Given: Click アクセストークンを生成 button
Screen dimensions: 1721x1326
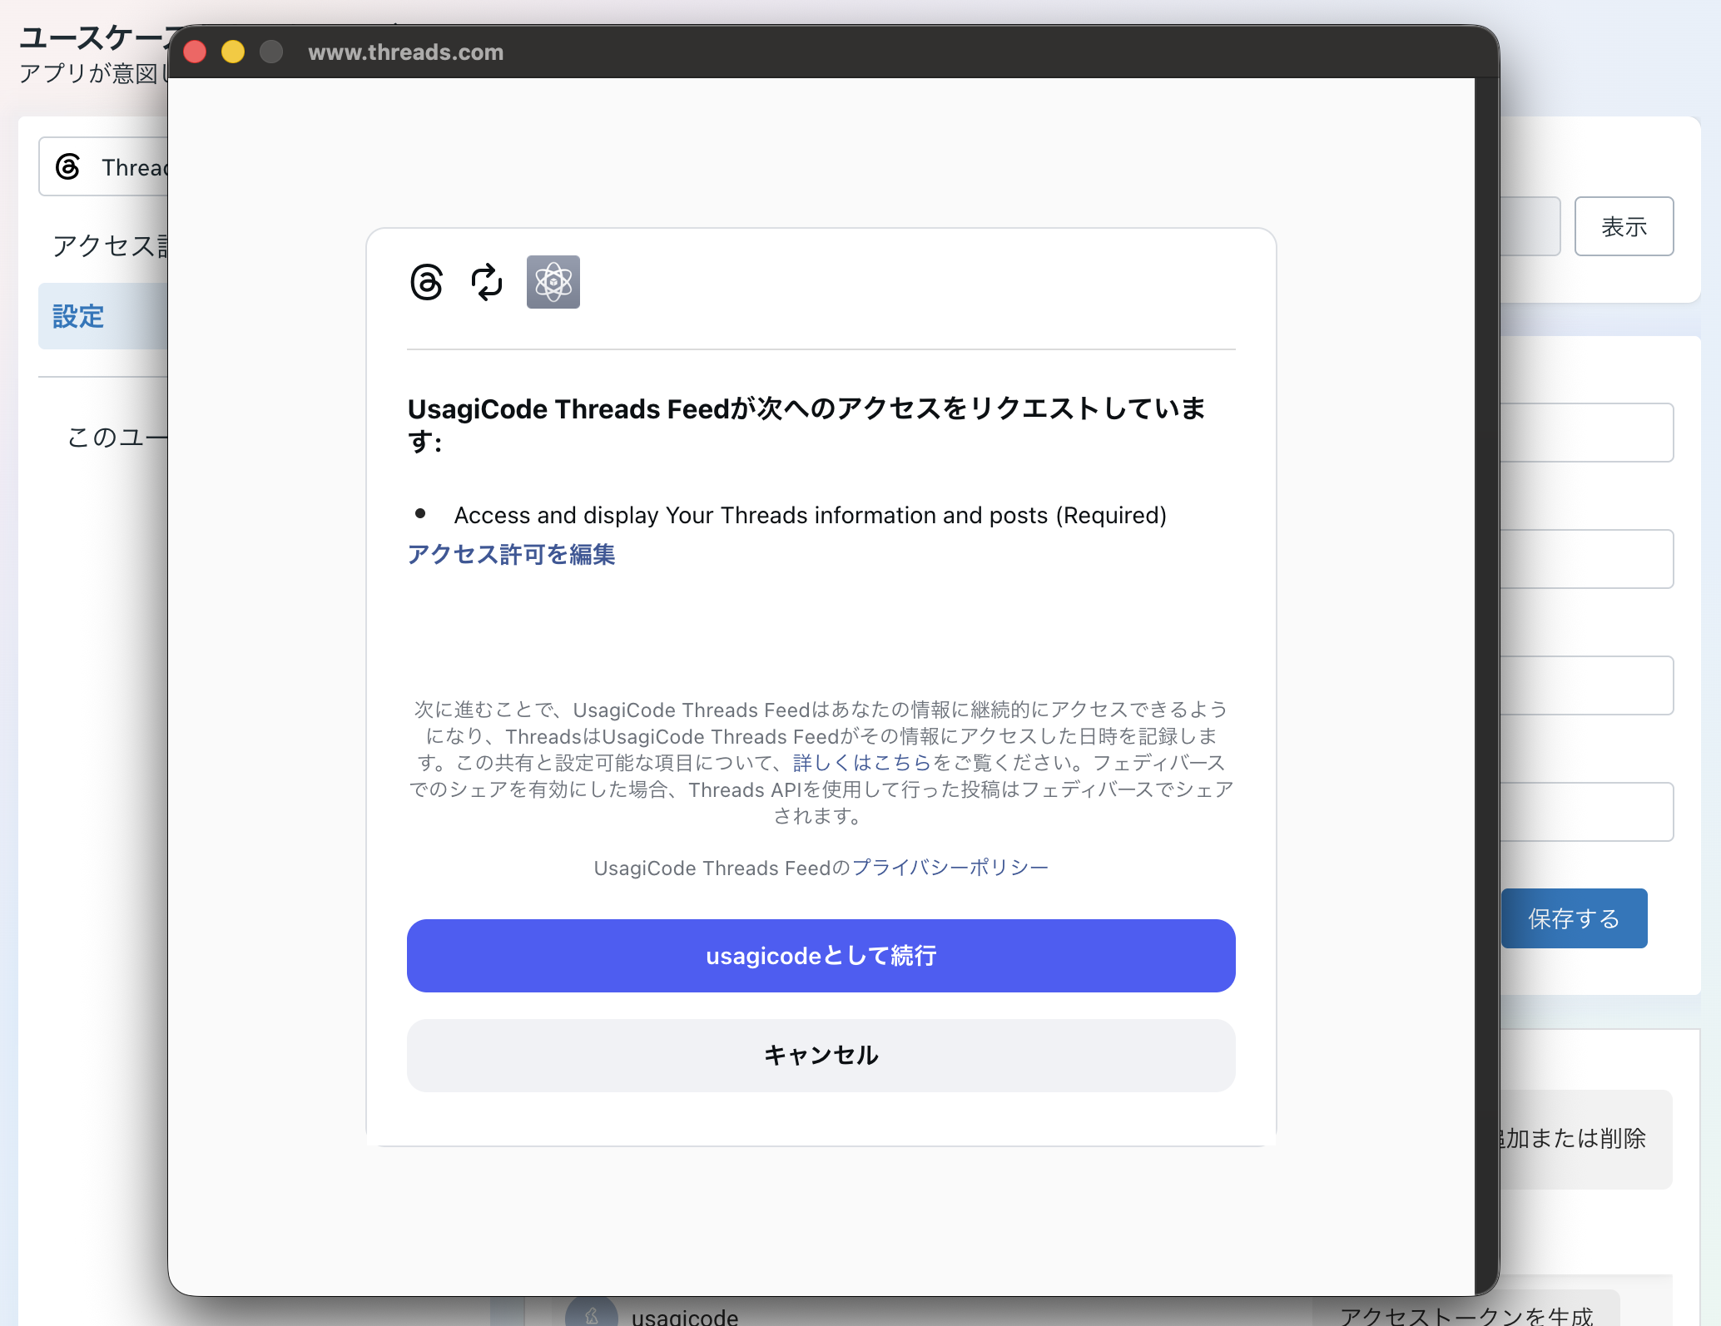Looking at the screenshot, I should (1466, 1314).
